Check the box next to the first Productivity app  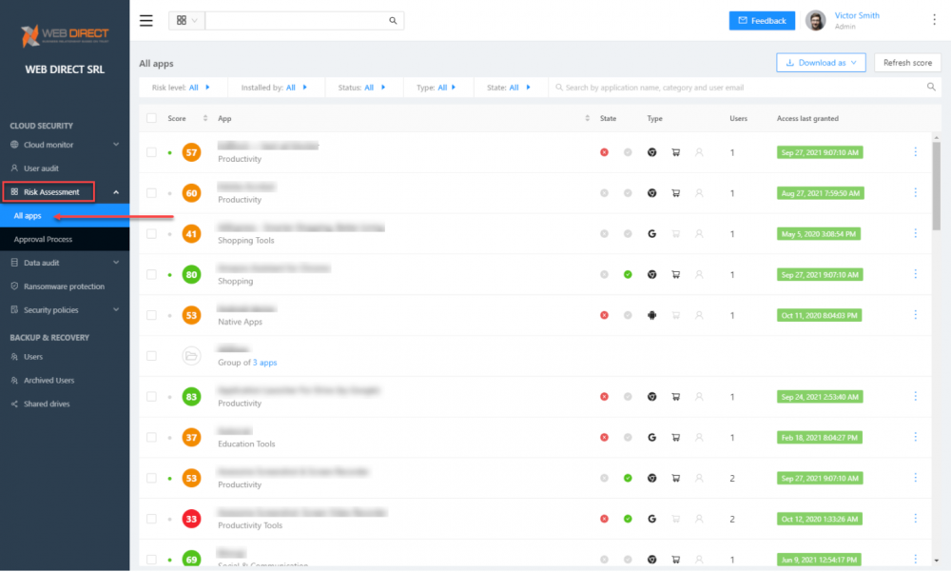tap(149, 151)
